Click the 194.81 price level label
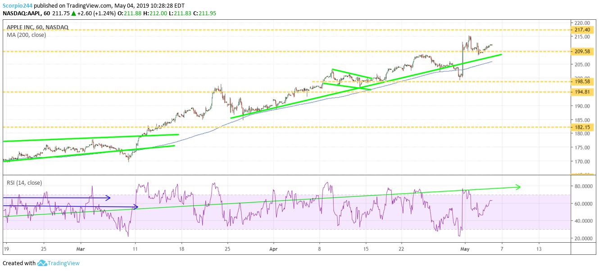The width and height of the screenshot is (599, 271). coord(583,92)
